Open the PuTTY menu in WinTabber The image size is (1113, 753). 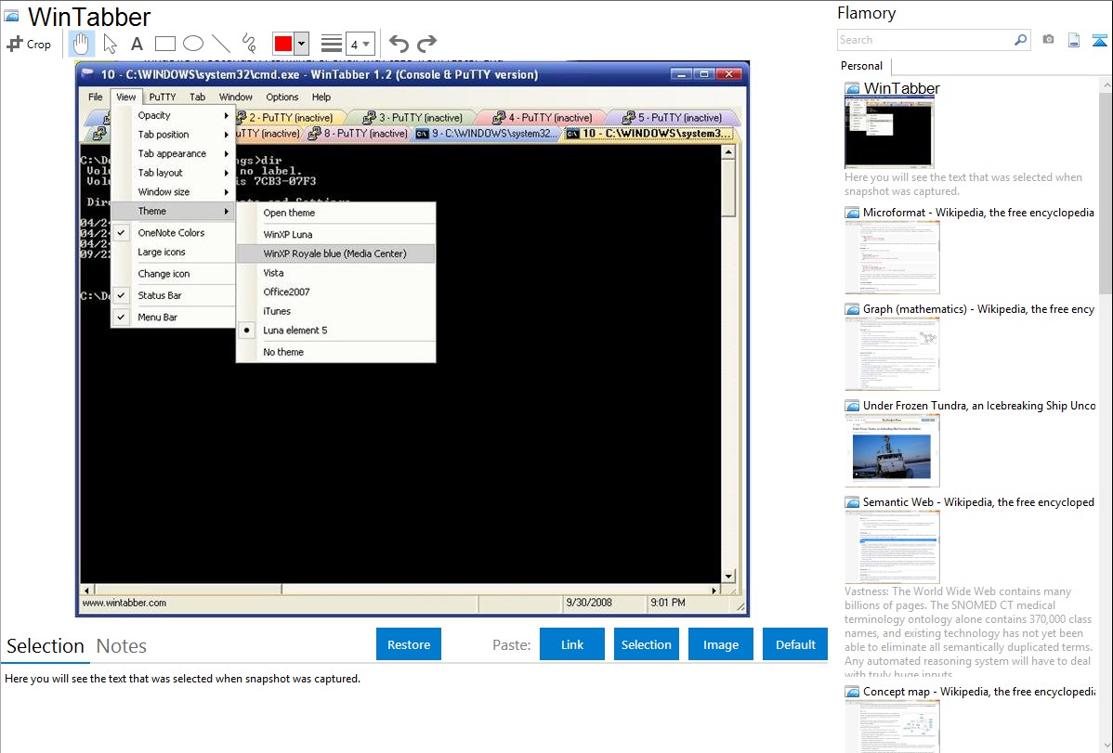pos(163,97)
